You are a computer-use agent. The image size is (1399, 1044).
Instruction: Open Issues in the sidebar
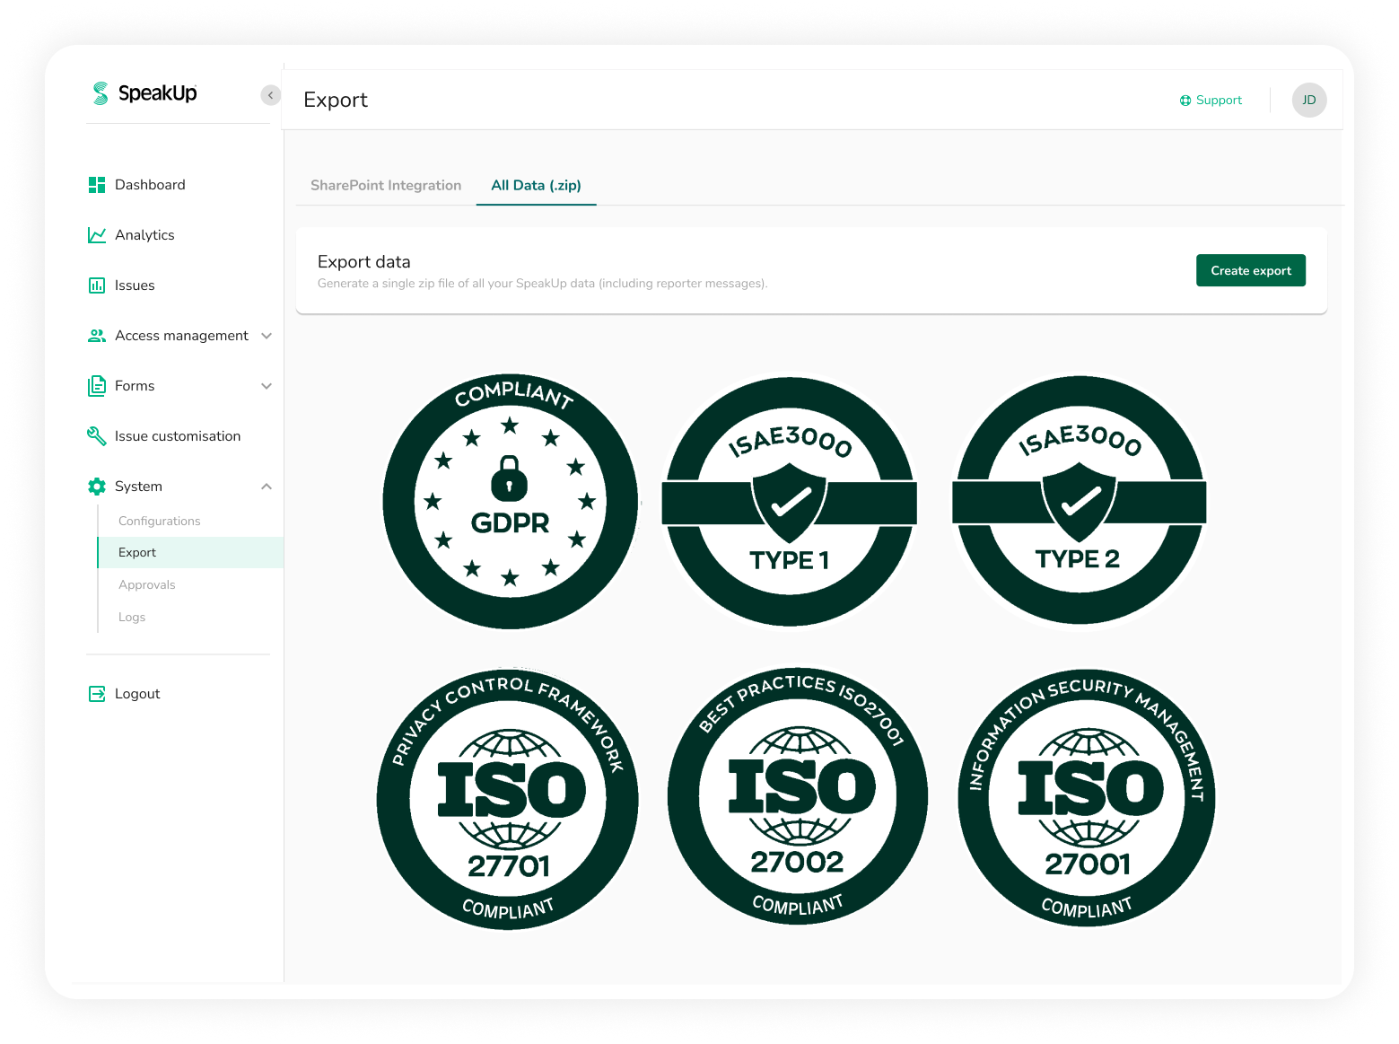[x=135, y=285]
